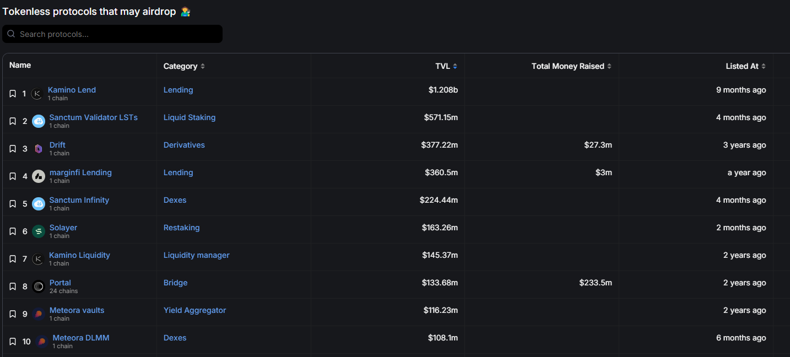Image resolution: width=790 pixels, height=357 pixels.
Task: Click the Kamino Lend protocol logo icon
Action: (37, 94)
